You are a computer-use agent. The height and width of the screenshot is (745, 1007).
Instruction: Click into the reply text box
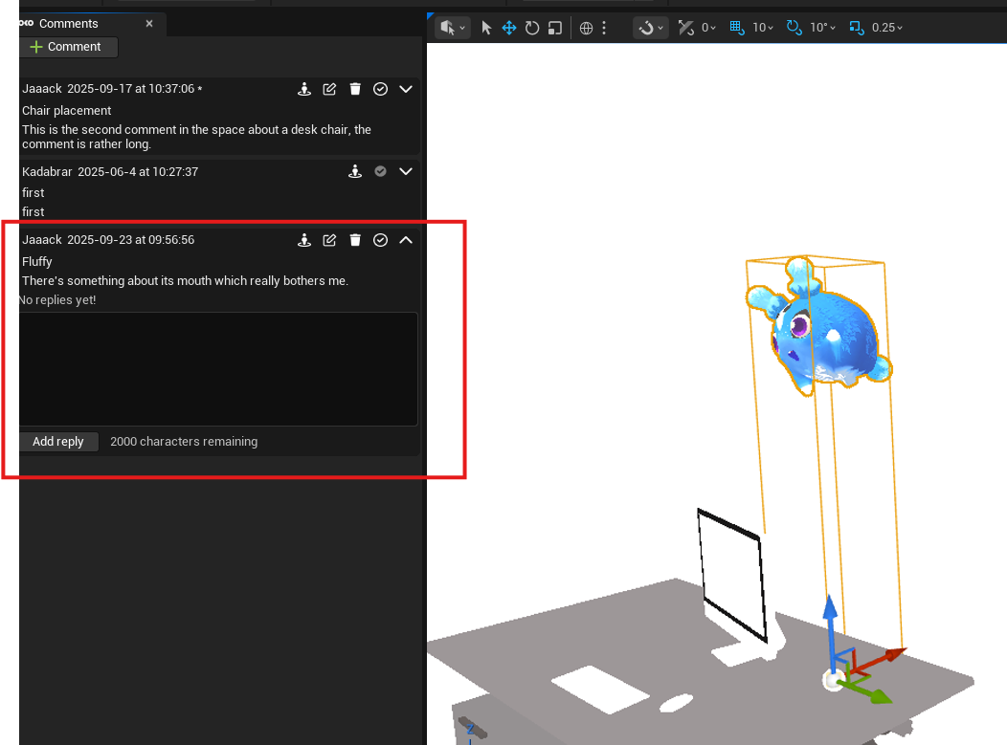(x=218, y=368)
